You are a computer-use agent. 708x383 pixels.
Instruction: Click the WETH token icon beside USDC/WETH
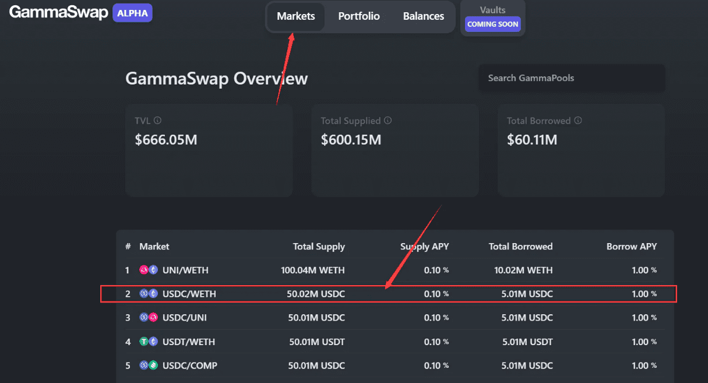(153, 294)
